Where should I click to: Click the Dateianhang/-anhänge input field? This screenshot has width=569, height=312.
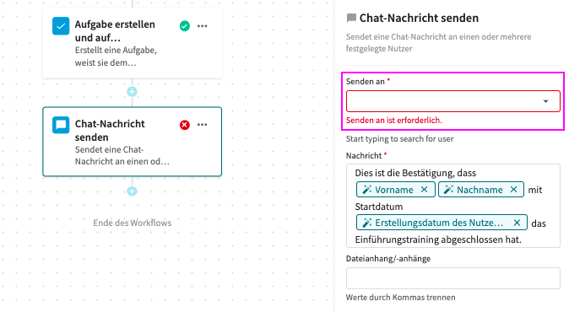452,278
